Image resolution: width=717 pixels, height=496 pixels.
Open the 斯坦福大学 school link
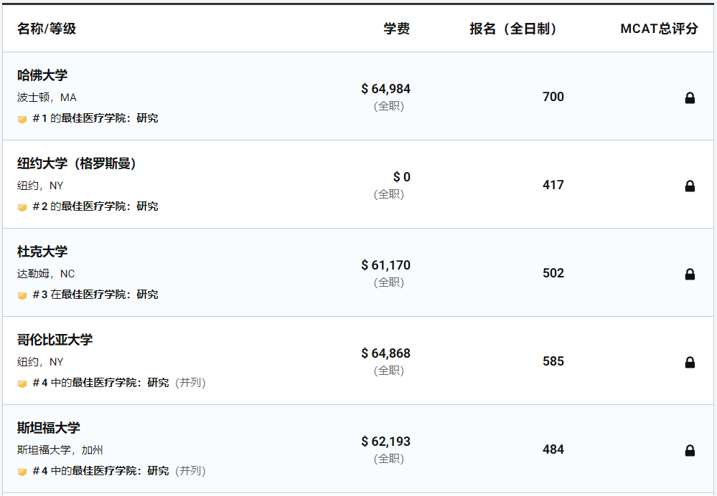[49, 427]
